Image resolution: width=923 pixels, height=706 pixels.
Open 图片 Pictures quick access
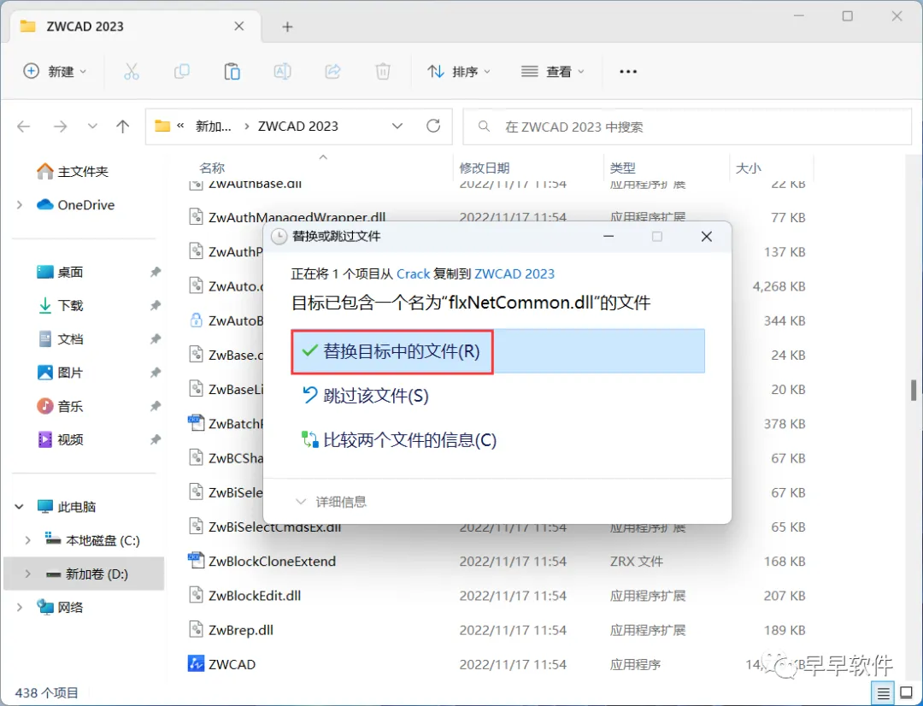(60, 373)
